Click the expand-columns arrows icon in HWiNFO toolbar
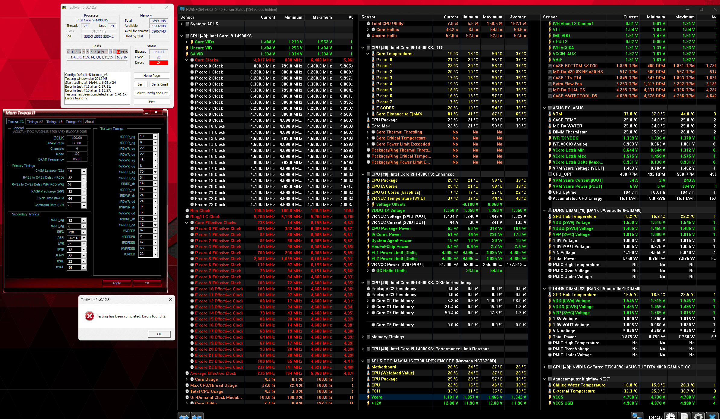 tap(184, 416)
